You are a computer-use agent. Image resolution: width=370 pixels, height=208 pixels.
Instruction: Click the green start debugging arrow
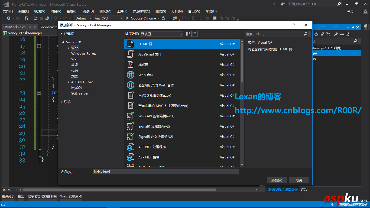click(128, 18)
